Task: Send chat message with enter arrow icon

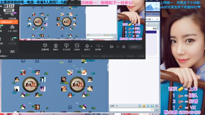Action: tap(157, 110)
